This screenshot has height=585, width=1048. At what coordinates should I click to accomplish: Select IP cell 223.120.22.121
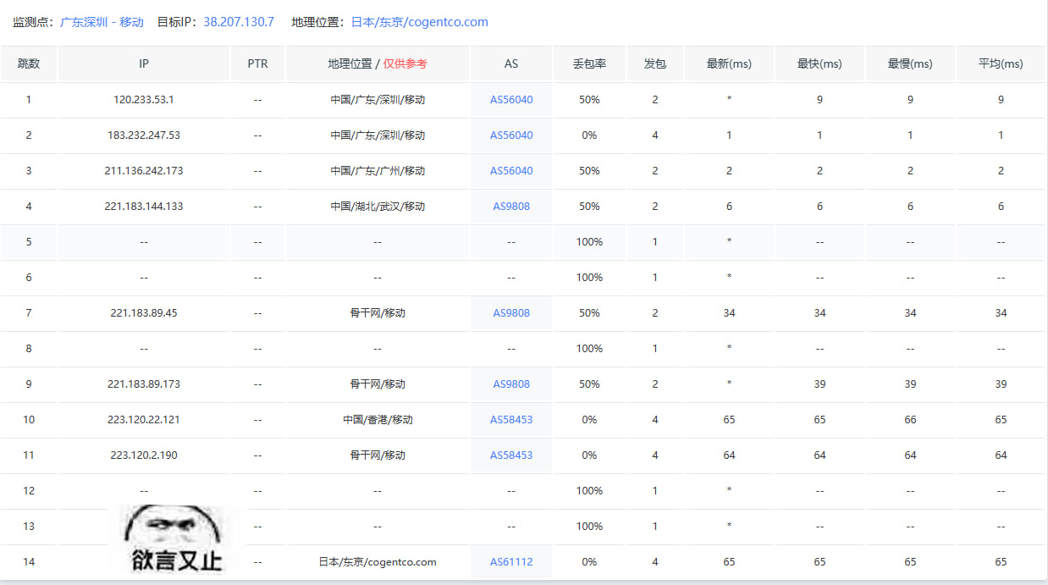click(x=144, y=420)
